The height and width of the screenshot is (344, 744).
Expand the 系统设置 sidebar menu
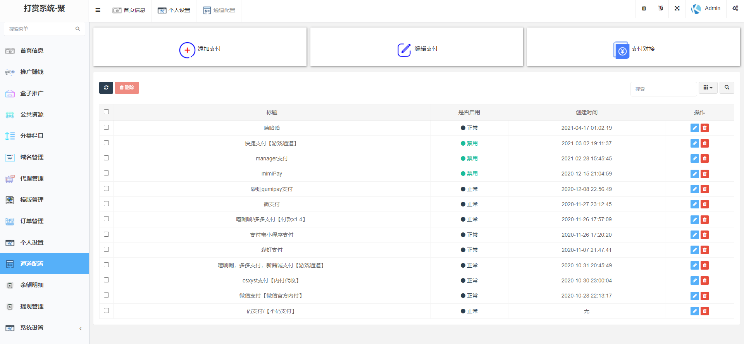45,328
